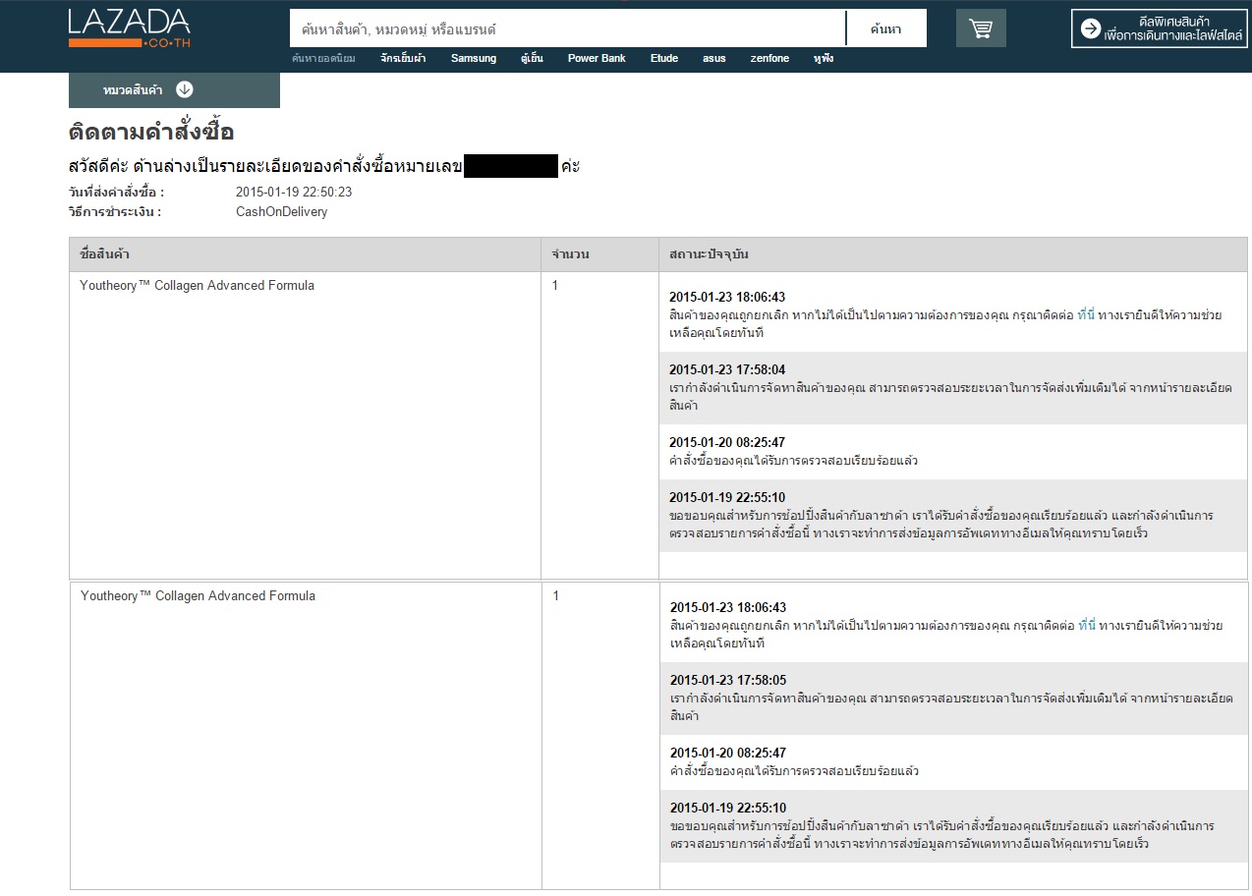This screenshot has width=1252, height=896.
Task: Click the วันที่ส่งคำสั่งซื้อ label
Action: (x=116, y=193)
